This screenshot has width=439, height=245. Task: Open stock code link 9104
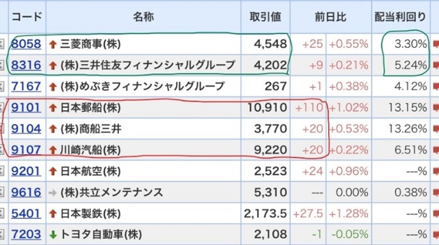click(x=26, y=128)
